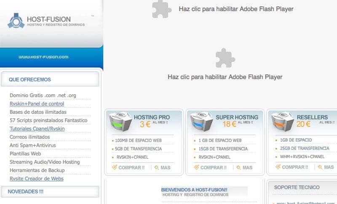This screenshot has height=204, width=337.
Task: Buy Resellers plan via COMPRAR !! link
Action: (x=295, y=167)
